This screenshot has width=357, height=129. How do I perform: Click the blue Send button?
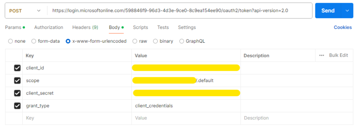tap(328, 10)
